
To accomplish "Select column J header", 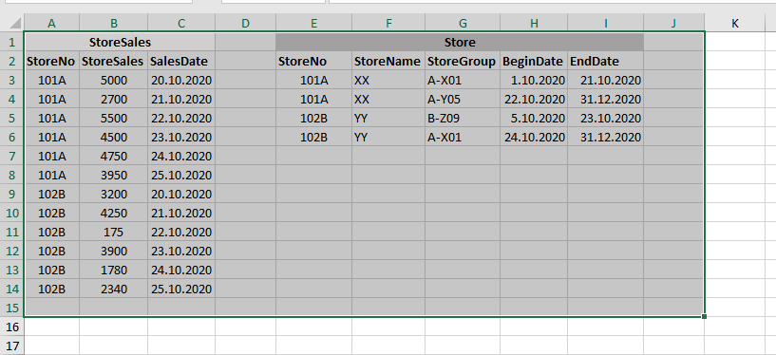I will coord(673,23).
